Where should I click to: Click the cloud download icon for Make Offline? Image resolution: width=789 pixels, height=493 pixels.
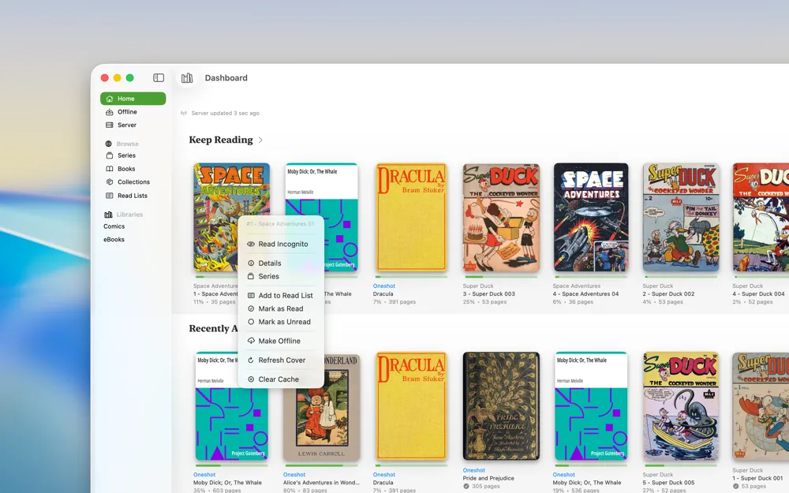(251, 341)
